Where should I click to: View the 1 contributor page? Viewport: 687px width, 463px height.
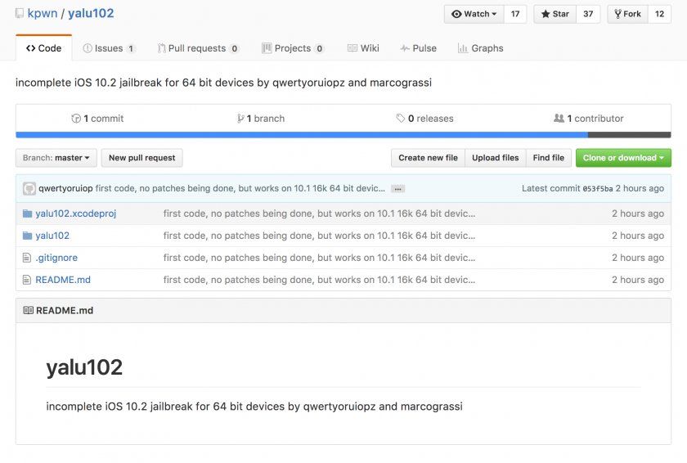click(588, 119)
